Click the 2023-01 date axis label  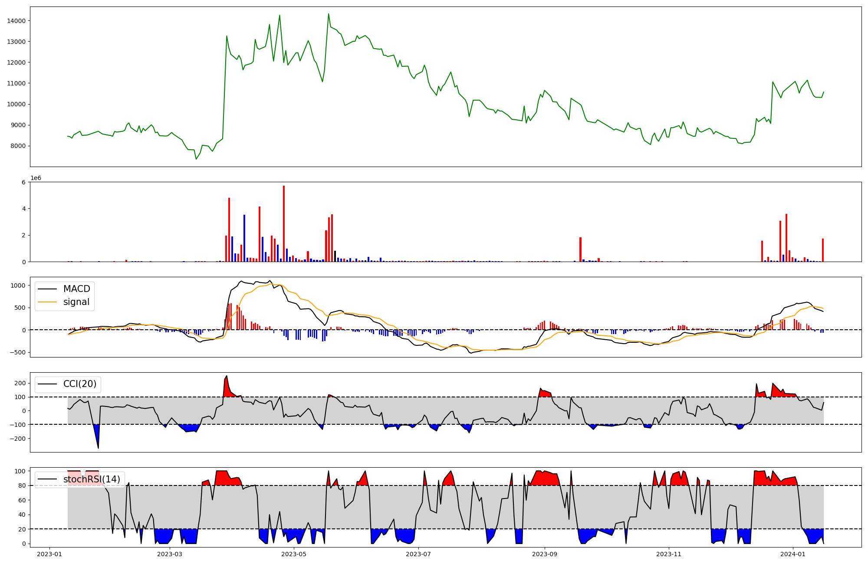(x=49, y=554)
